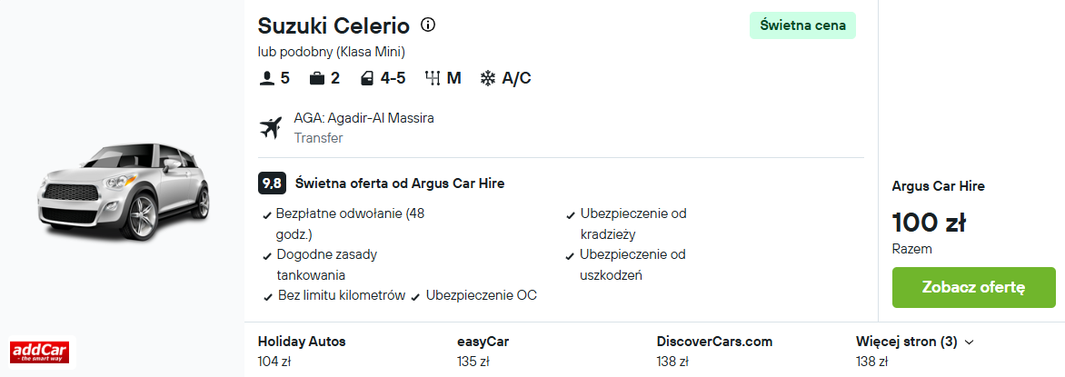Click the Transfer pickup type text
Viewport: 1065px width, 377px height.
tap(318, 138)
